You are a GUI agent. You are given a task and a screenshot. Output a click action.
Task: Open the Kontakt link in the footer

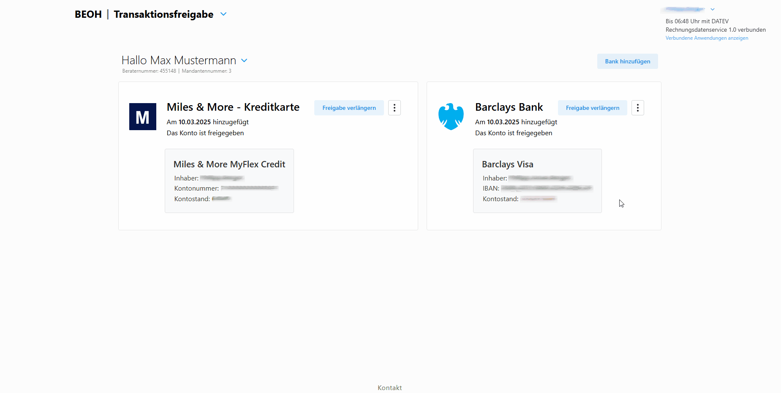pos(389,388)
